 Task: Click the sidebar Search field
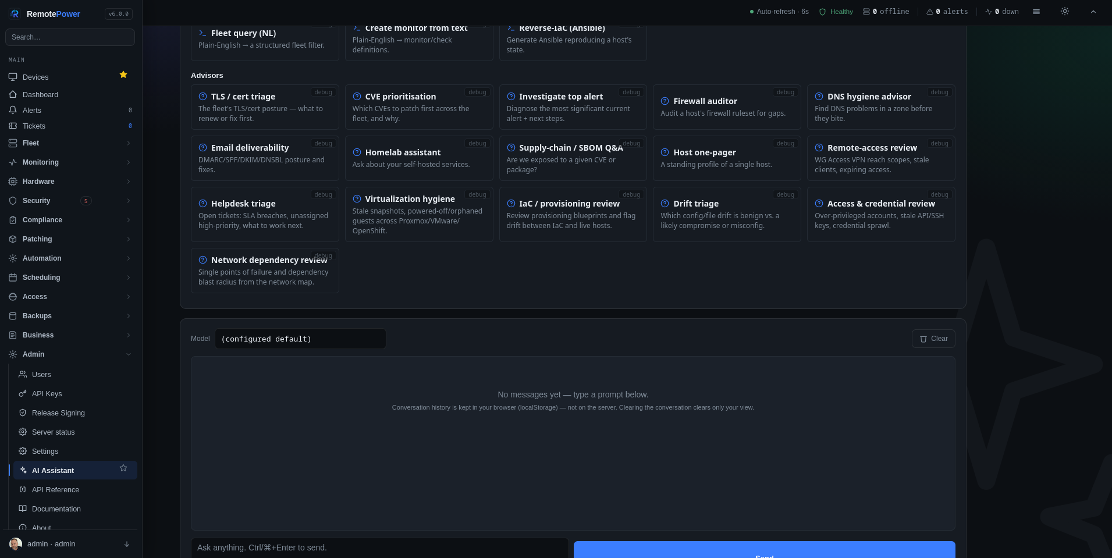click(70, 37)
